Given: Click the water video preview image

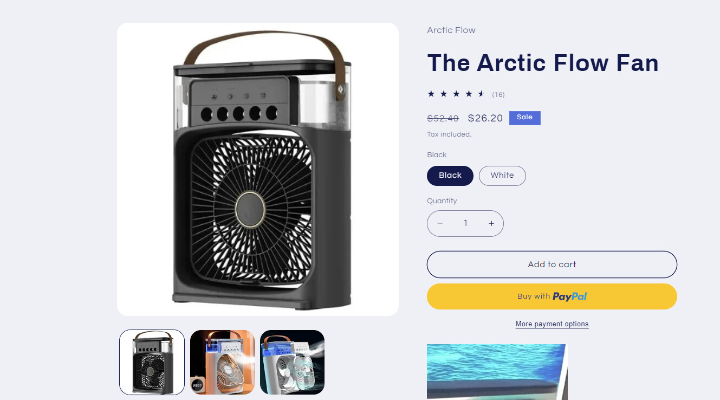Looking at the screenshot, I should click(497, 372).
